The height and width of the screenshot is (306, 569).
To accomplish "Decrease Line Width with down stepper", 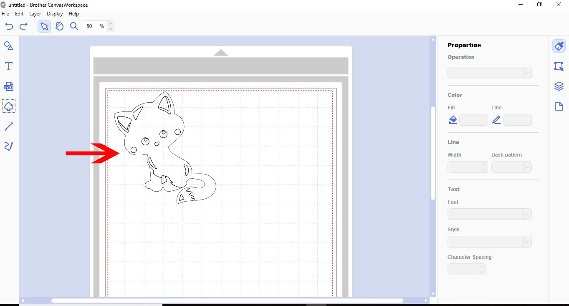I will (x=483, y=170).
